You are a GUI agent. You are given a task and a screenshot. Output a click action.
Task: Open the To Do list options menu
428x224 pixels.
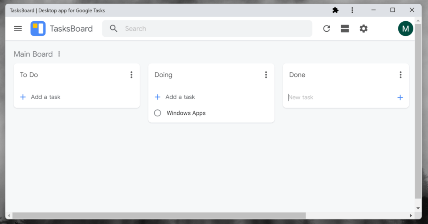(131, 75)
